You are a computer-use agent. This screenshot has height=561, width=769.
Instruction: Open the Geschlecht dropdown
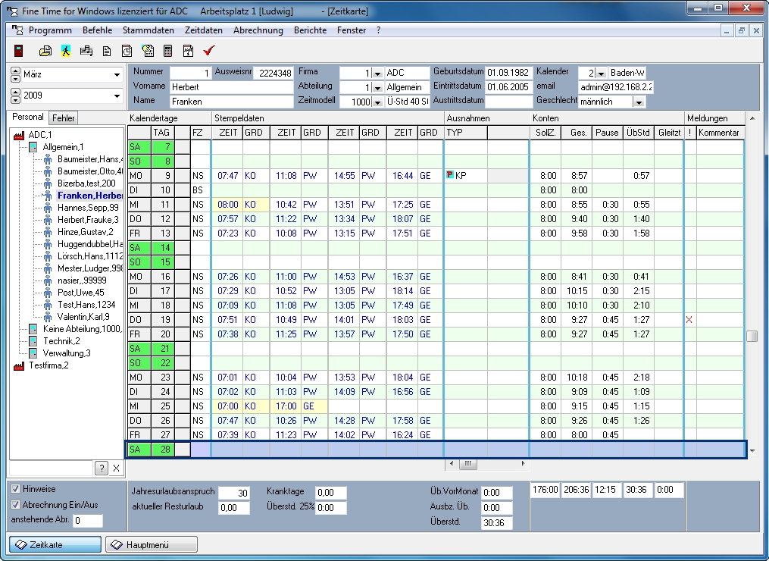pyautogui.click(x=639, y=102)
